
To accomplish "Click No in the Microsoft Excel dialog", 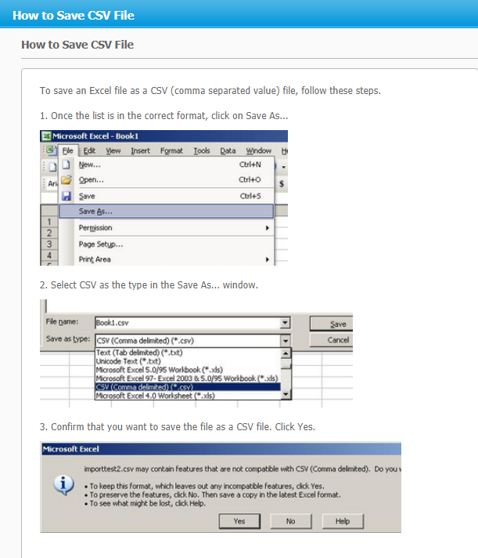I will point(291,521).
